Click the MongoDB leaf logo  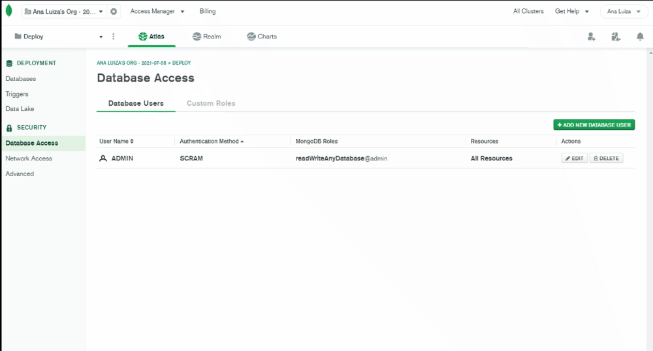point(8,11)
